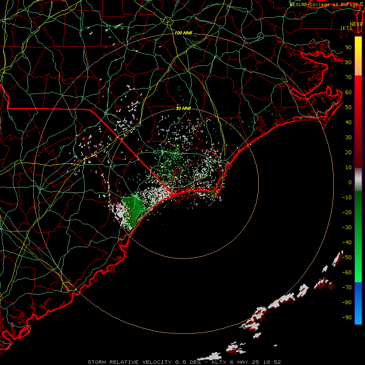Click the "0" velocity scale label
365x365 pixels.
tap(350, 182)
